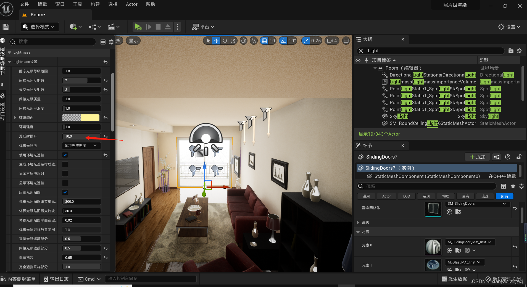Viewport: 527px width, 287px height.
Task: Uncheck the 使用环境光遮挡 checkbox
Action: coord(65,155)
